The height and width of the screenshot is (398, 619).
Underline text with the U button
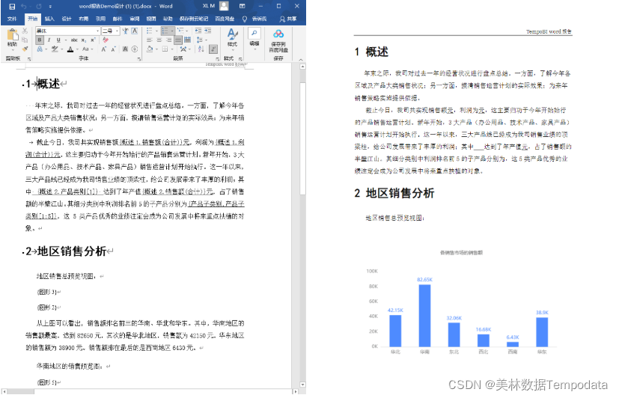(x=58, y=40)
